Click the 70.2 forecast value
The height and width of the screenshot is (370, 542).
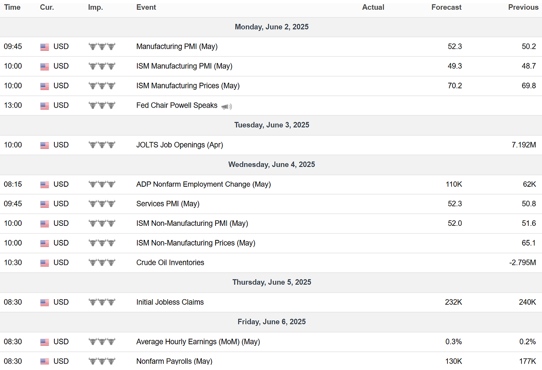pos(455,86)
